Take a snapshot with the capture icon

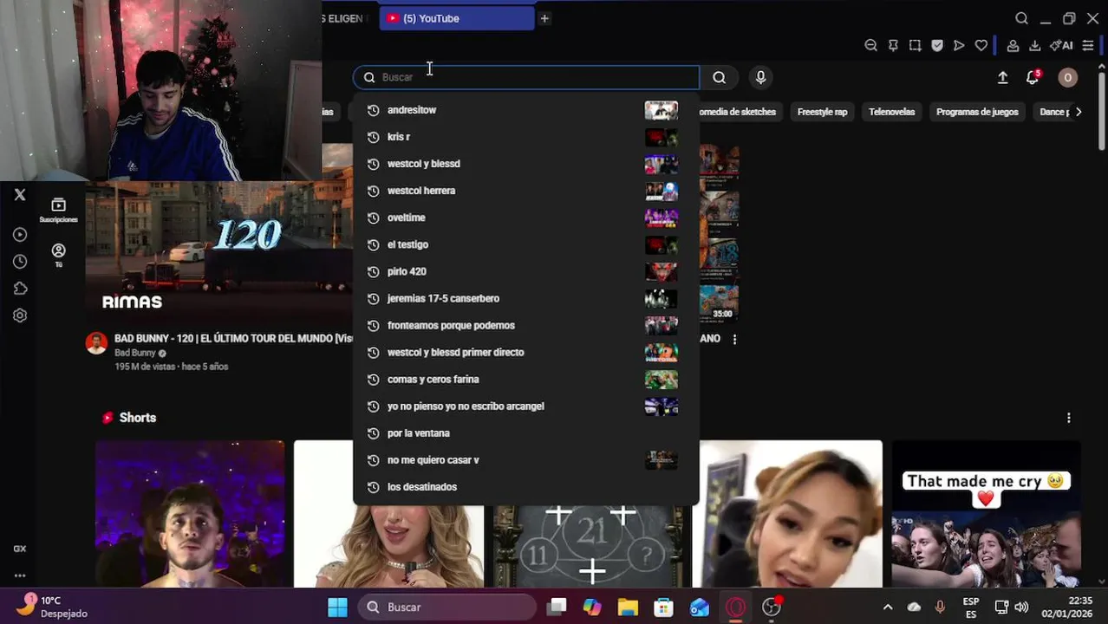tap(915, 45)
